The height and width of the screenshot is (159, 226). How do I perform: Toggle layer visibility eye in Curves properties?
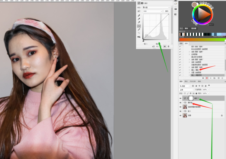coord(165,46)
